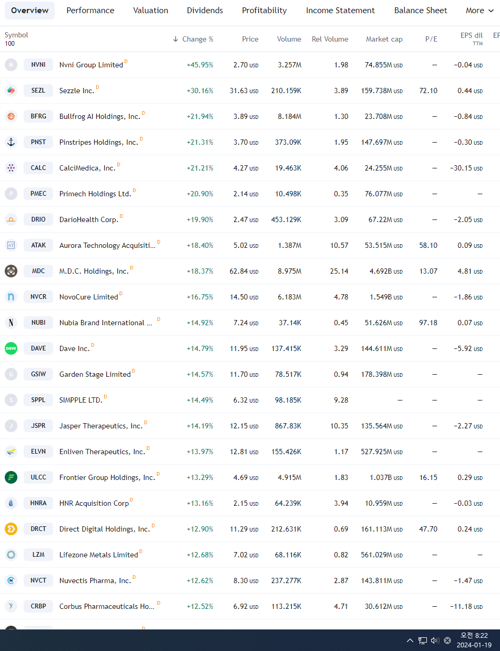Click the Garden Stage placeholder logo icon
500x651 pixels.
[11, 374]
